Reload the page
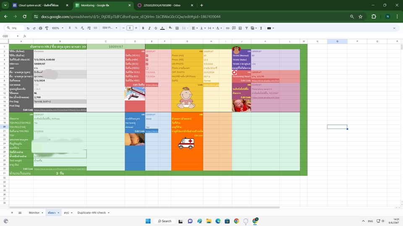403x226 pixels. pyautogui.click(x=25, y=17)
